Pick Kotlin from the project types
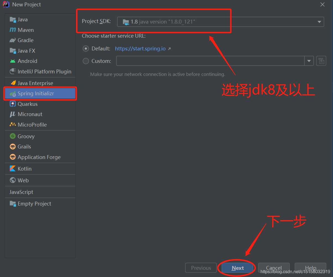333x277 pixels. click(x=40, y=169)
